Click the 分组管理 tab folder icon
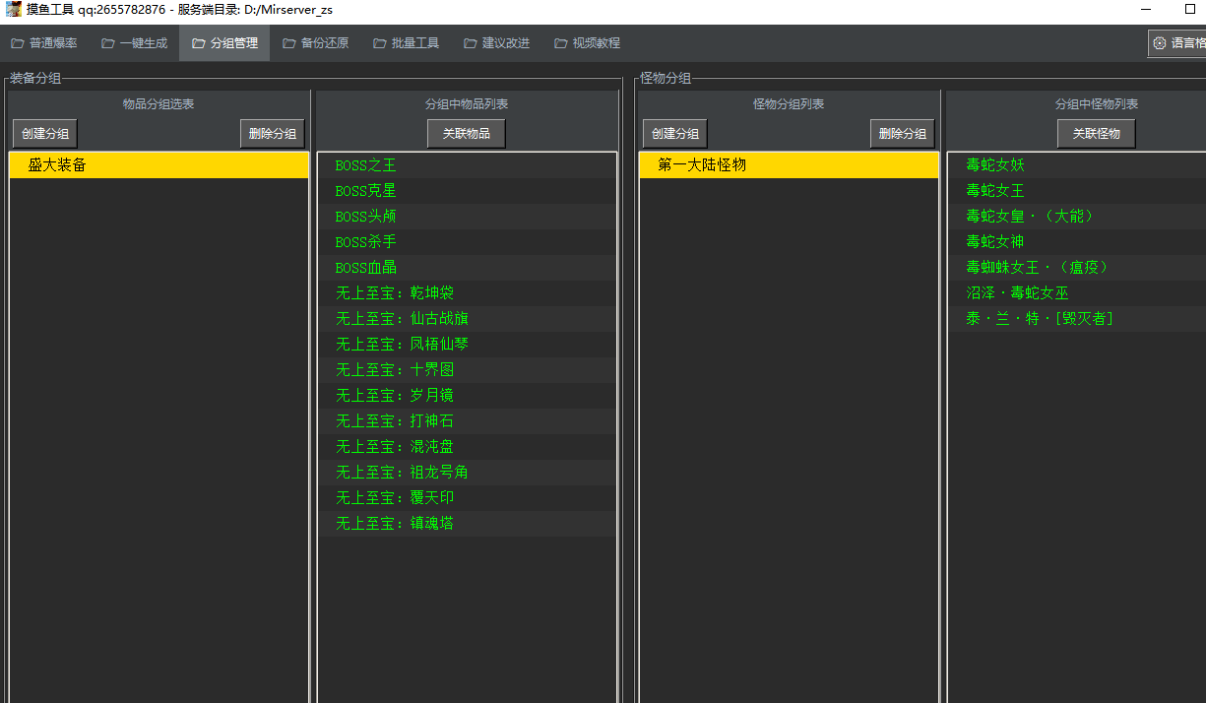Viewport: 1206px width, 703px height. pos(199,43)
